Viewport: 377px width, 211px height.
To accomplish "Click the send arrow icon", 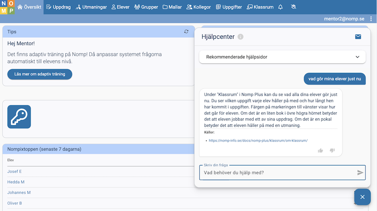I will tap(360, 173).
